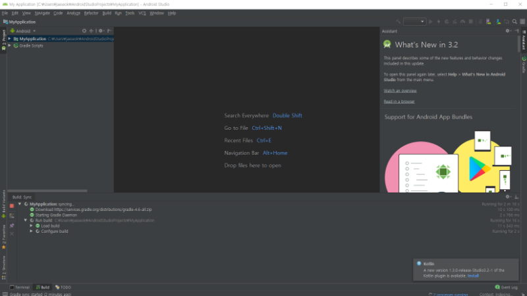Click the Project panel horizontal scrollbar

point(47,191)
